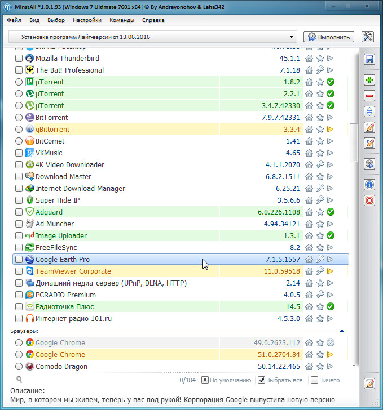
Task: Click green checkmark for µTorrent 1.8.2
Action: click(x=331, y=82)
